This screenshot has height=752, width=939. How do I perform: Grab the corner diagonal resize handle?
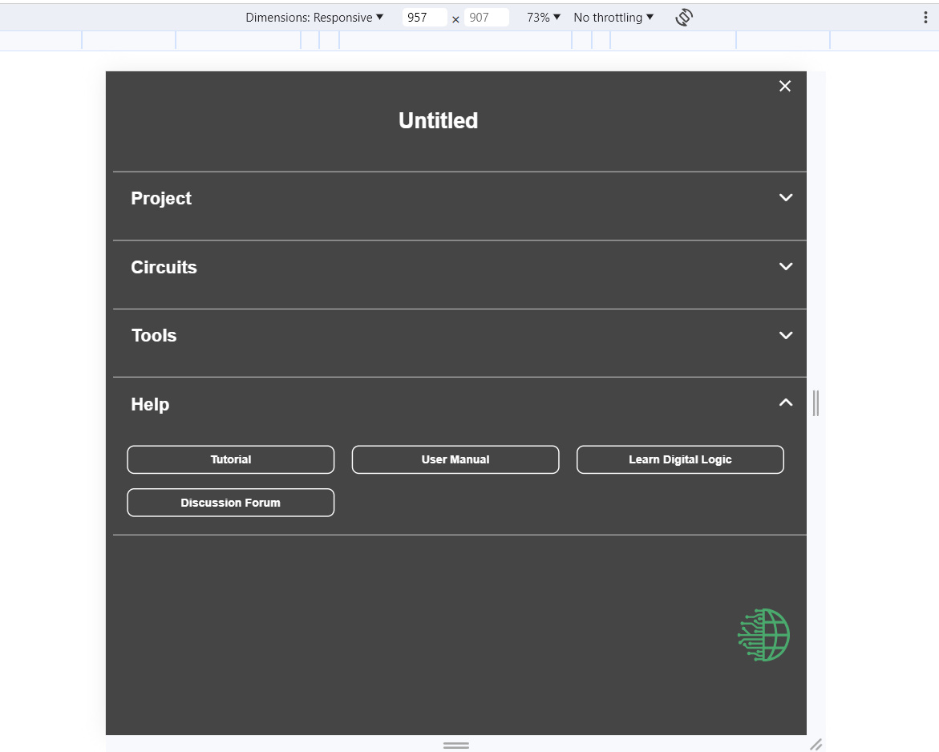(x=816, y=744)
